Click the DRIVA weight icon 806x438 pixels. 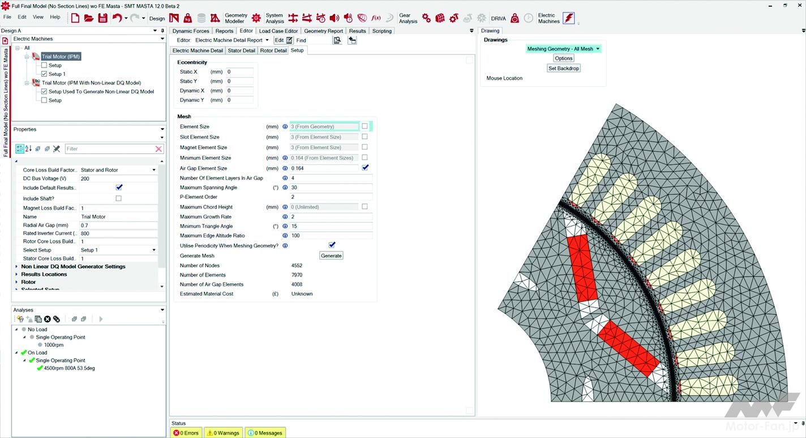pos(515,18)
